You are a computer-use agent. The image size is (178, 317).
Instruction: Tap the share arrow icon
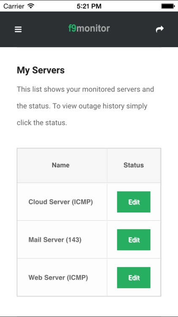pyautogui.click(x=159, y=29)
